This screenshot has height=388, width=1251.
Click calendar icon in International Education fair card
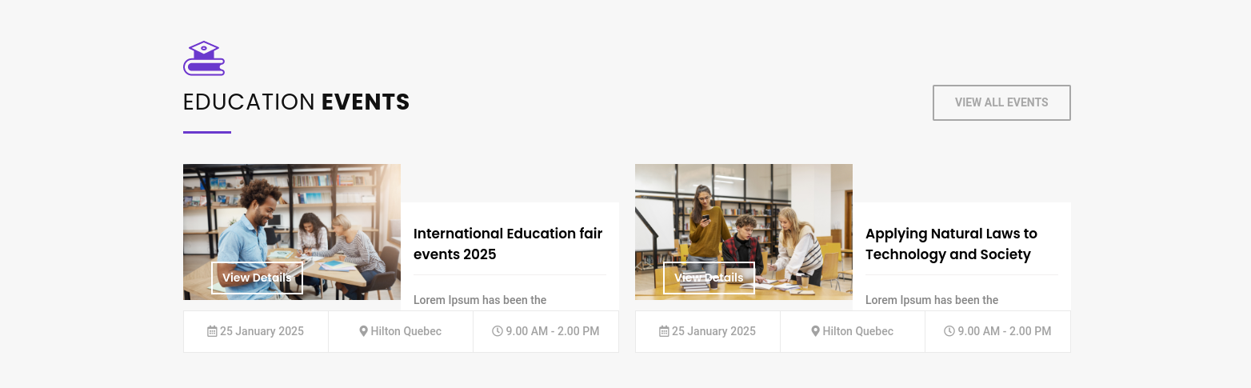click(x=212, y=331)
